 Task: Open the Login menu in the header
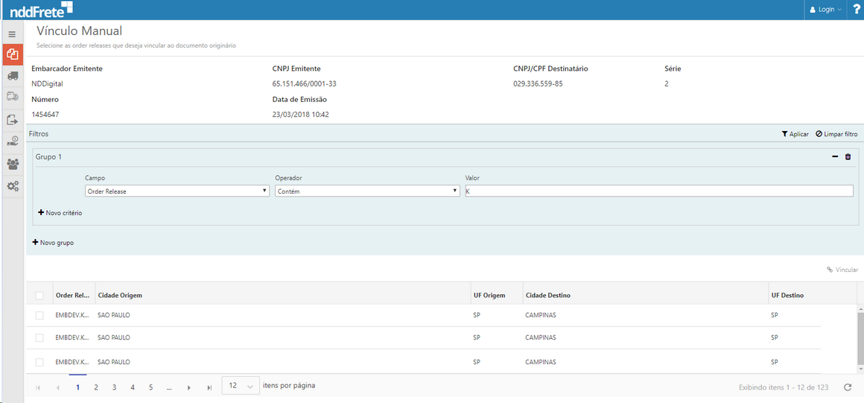click(825, 10)
